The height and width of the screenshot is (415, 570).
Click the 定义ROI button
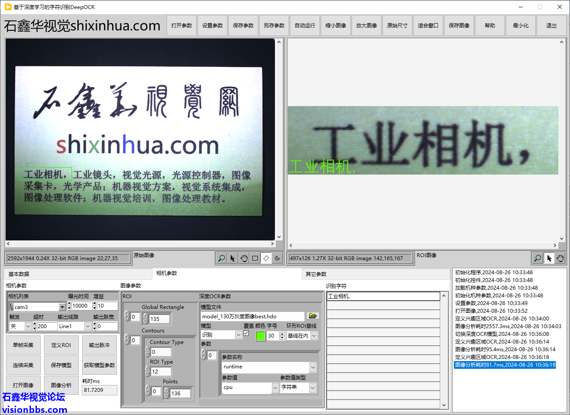pos(61,345)
